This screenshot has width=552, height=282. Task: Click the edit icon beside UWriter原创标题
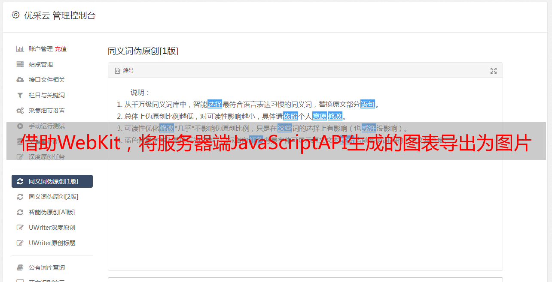tap(20, 243)
